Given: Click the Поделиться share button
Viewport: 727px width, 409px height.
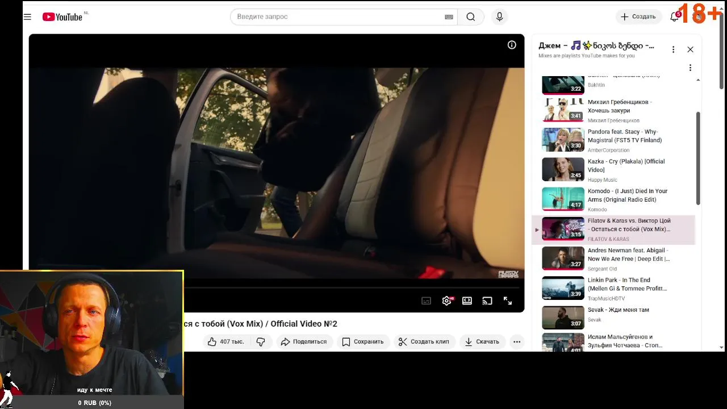Looking at the screenshot, I should point(304,341).
